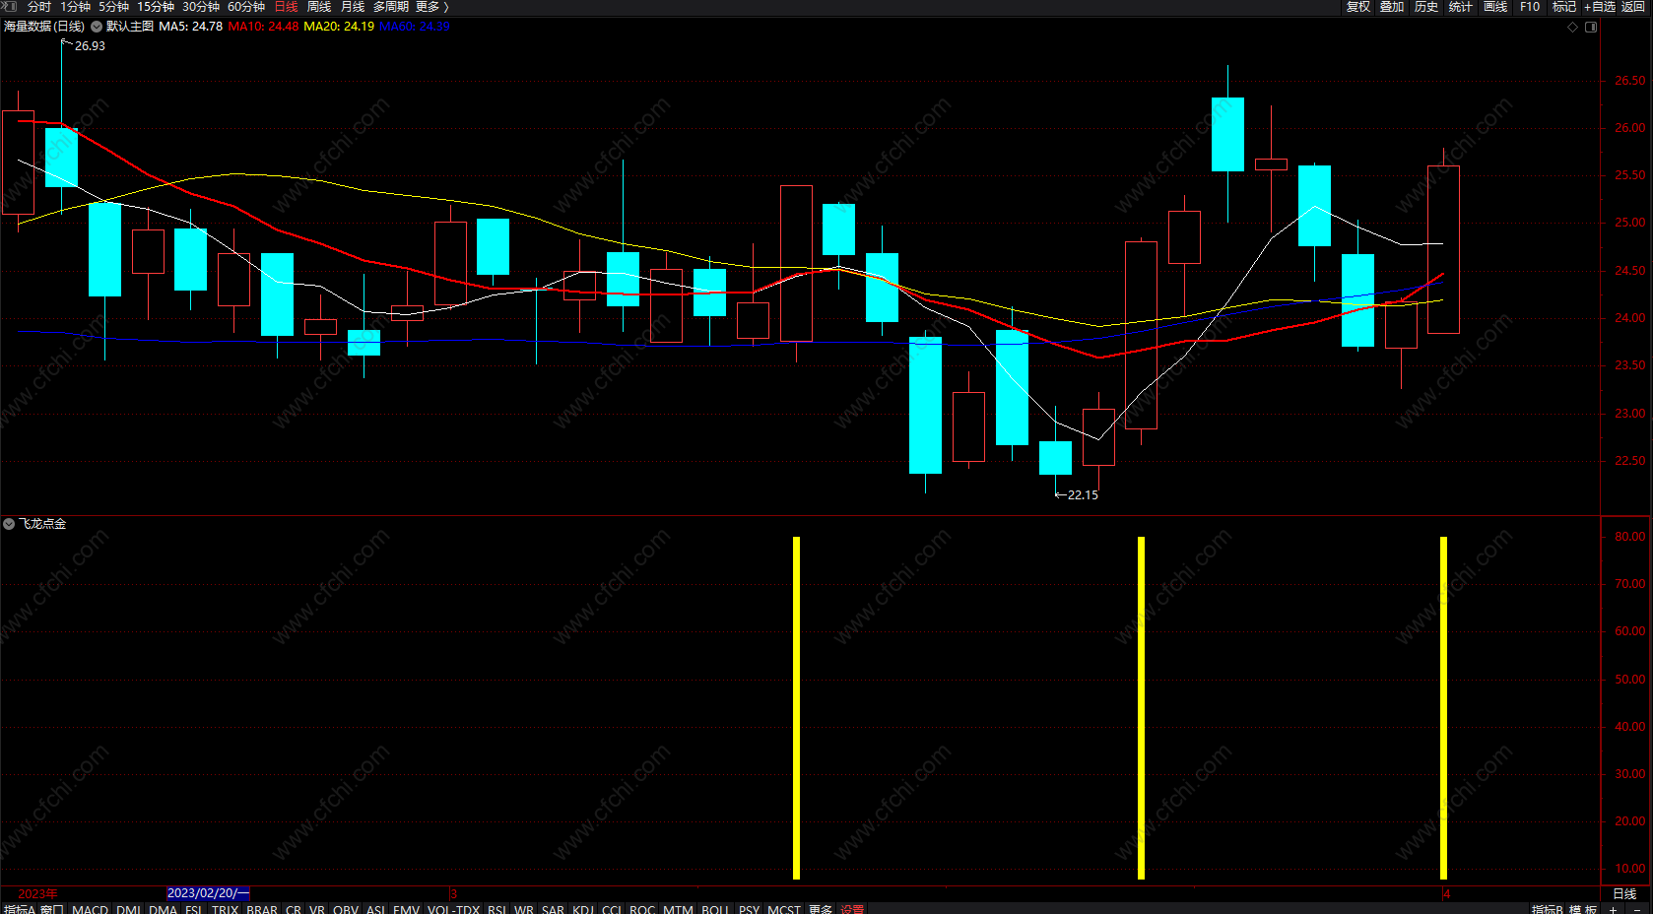Open the F10 company info
Screen dimensions: 1653x914
pyautogui.click(x=1530, y=7)
